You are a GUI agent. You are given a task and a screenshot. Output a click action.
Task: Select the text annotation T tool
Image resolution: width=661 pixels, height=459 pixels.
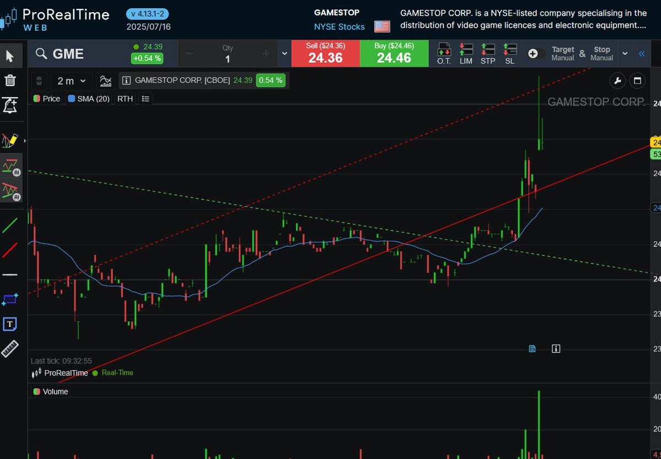point(10,324)
